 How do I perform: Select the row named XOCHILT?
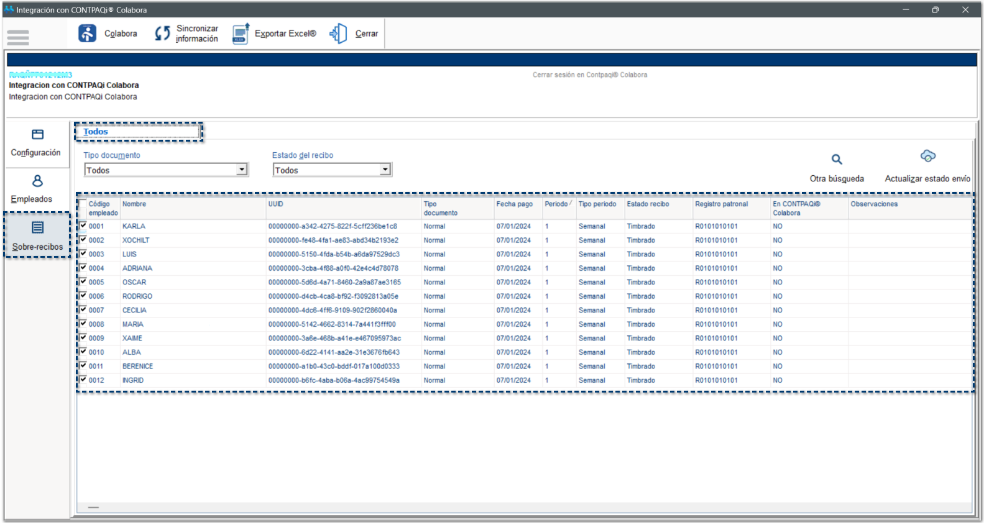pyautogui.click(x=524, y=240)
